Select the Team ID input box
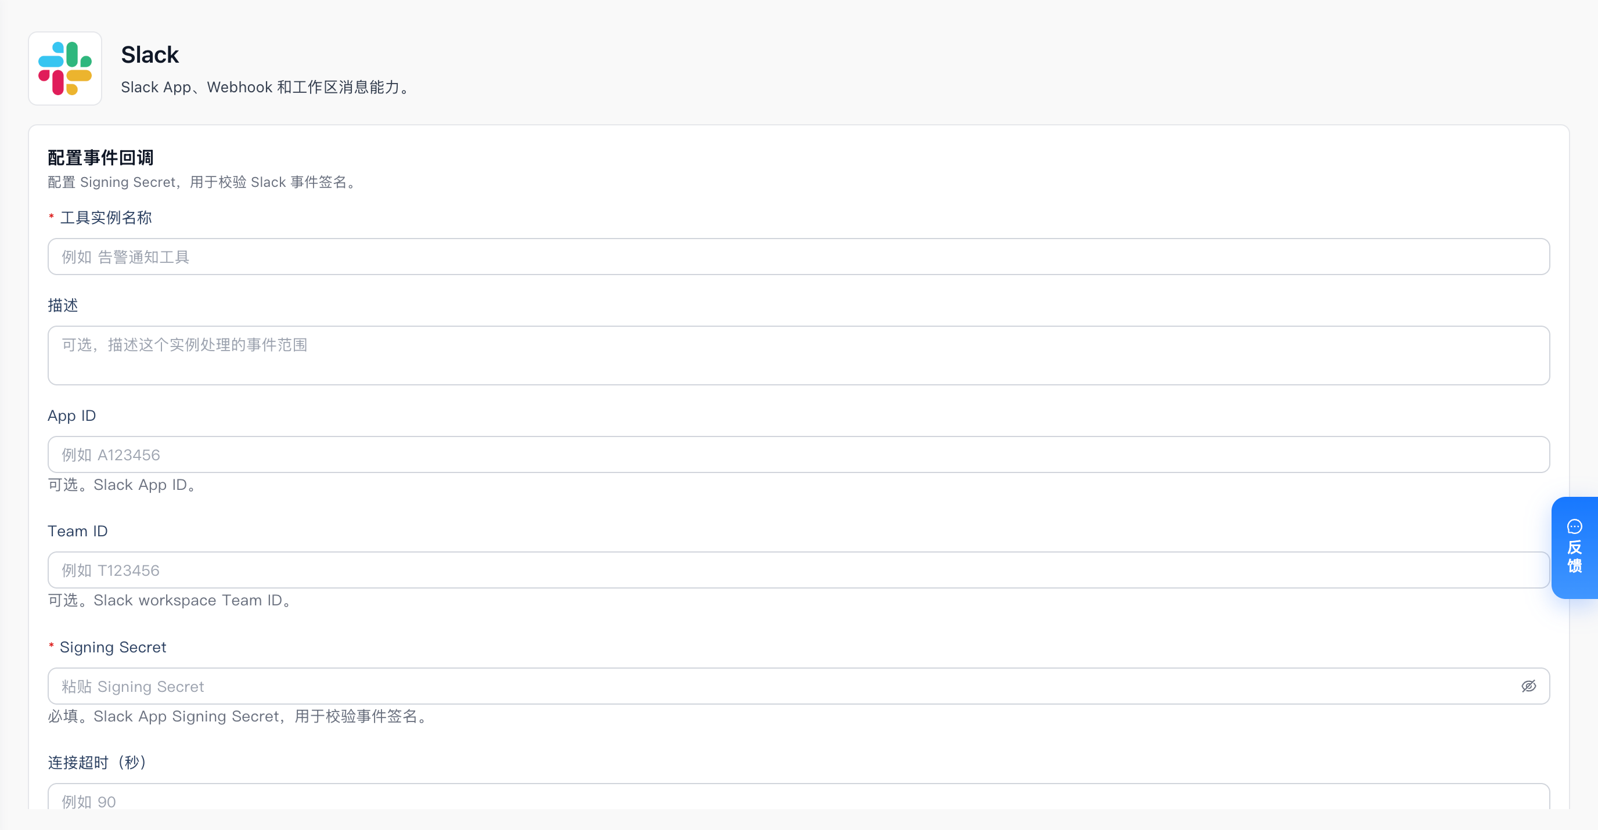 [798, 569]
